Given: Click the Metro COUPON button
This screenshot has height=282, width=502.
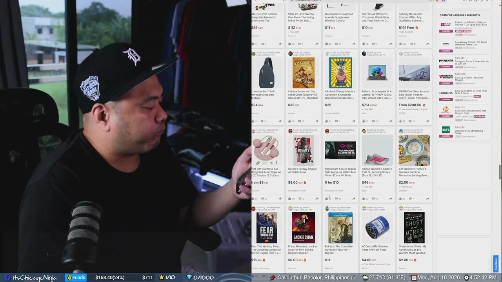Looking at the screenshot, I should click(x=446, y=51).
